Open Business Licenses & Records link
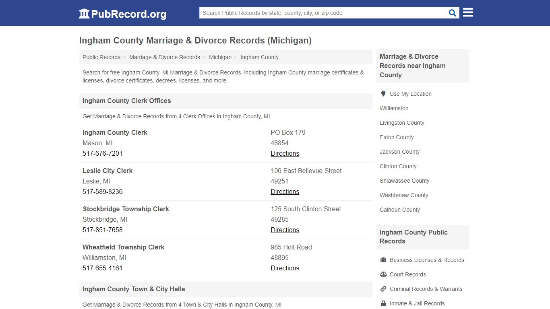The height and width of the screenshot is (309, 550). pyautogui.click(x=427, y=260)
